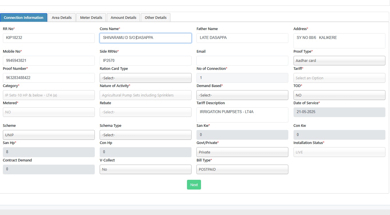Viewport: 390px width, 215px height.
Task: Click the Mobile No field
Action: point(49,61)
